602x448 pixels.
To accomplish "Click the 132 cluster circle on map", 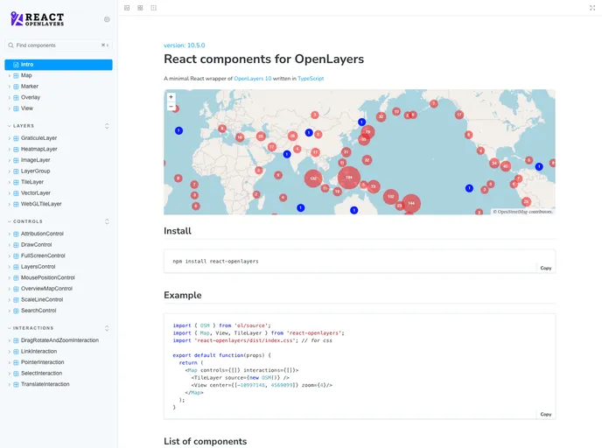I will point(313,178).
